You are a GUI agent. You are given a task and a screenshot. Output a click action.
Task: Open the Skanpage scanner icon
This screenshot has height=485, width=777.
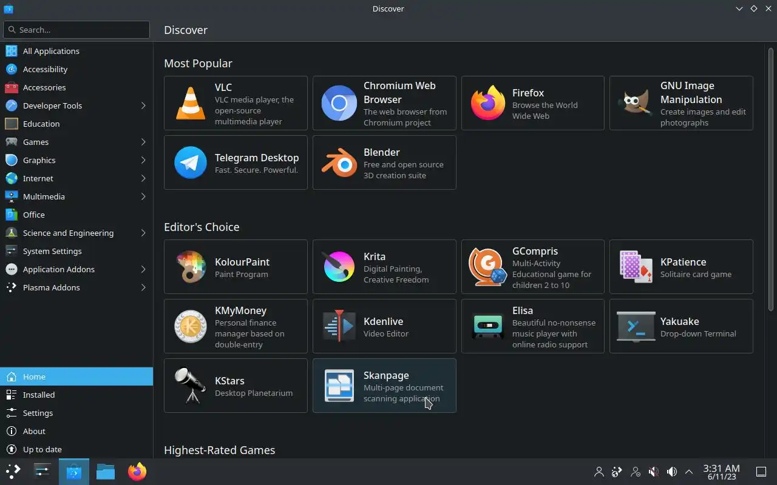(339, 386)
